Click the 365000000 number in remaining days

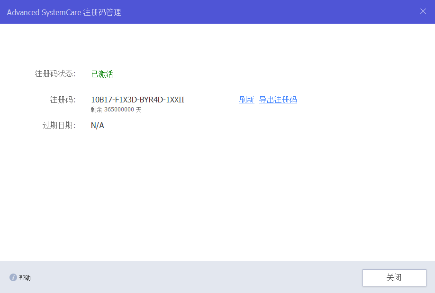119,110
